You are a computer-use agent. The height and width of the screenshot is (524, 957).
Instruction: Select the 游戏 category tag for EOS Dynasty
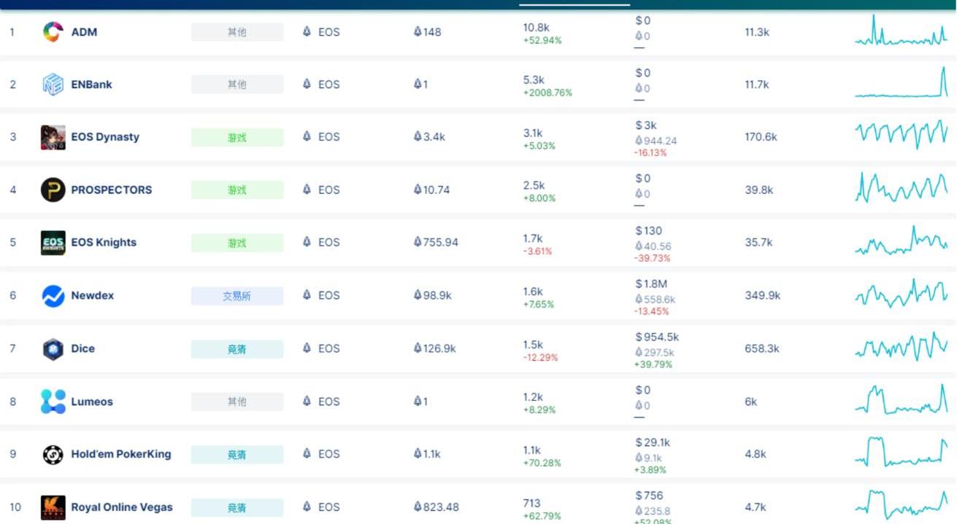click(237, 137)
